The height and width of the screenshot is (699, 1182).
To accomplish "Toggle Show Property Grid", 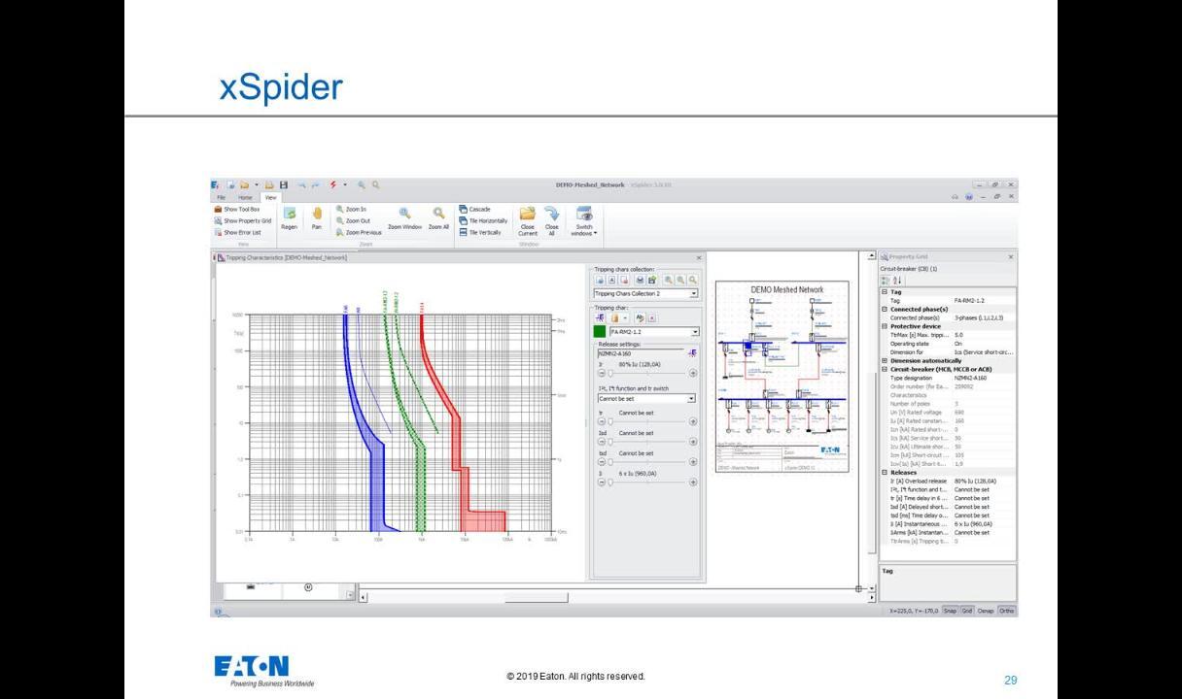I will pyautogui.click(x=241, y=220).
